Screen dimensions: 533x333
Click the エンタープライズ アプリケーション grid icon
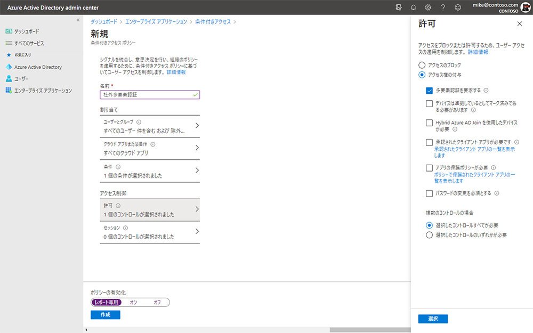click(9, 91)
